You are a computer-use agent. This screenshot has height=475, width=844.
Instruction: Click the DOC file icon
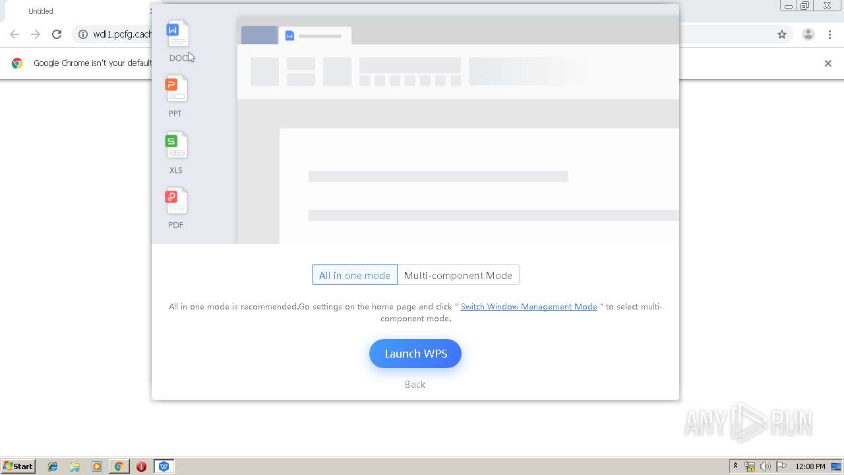(x=177, y=34)
